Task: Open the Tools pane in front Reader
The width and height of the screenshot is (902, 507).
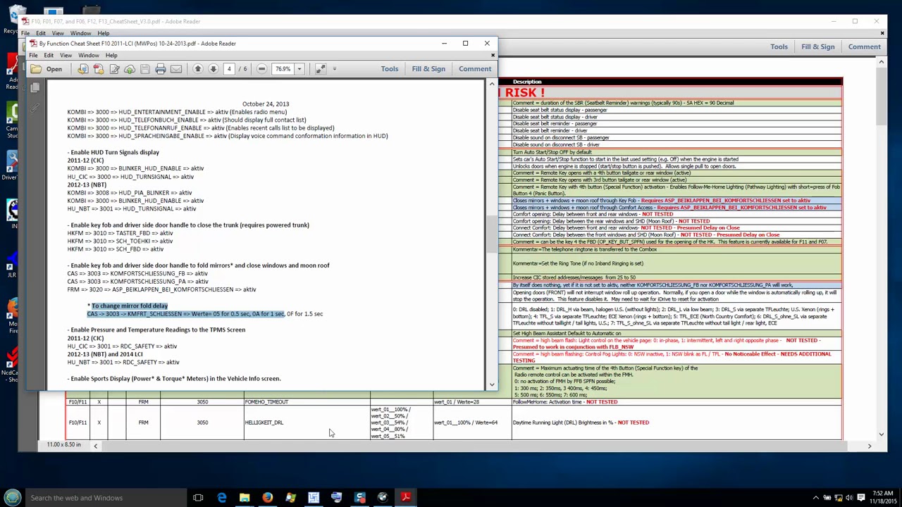Action: pos(390,69)
